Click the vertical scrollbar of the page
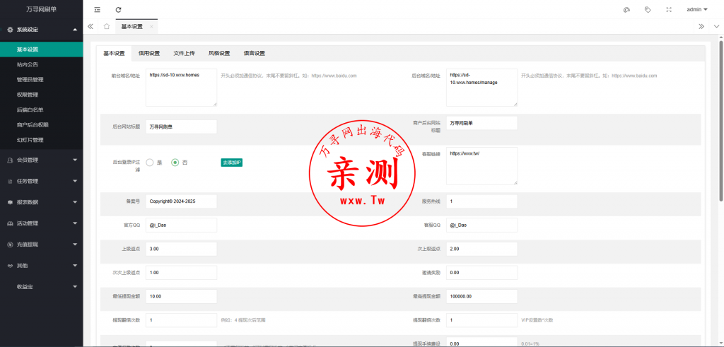The image size is (724, 347). [721, 120]
